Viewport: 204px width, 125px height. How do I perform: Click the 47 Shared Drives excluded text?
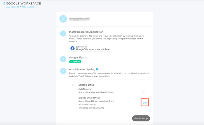click(91, 108)
